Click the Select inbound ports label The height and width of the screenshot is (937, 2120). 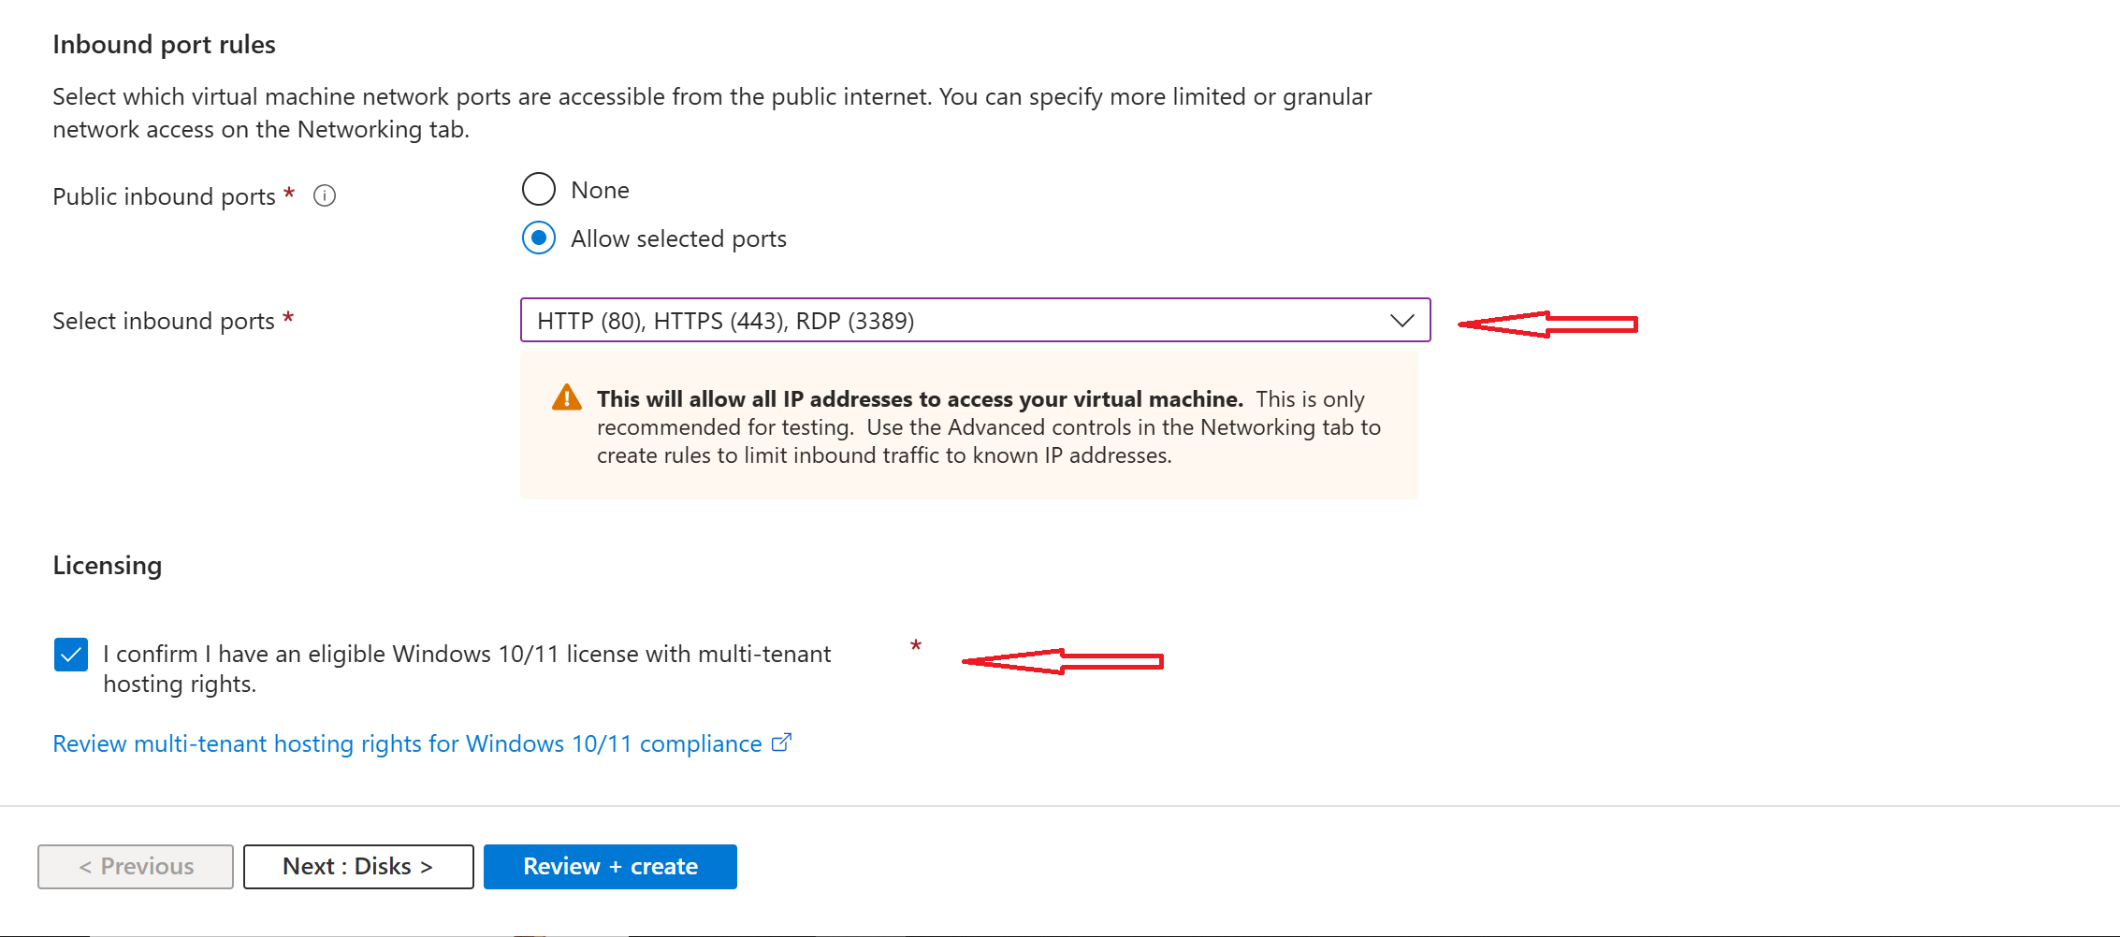coord(164,321)
